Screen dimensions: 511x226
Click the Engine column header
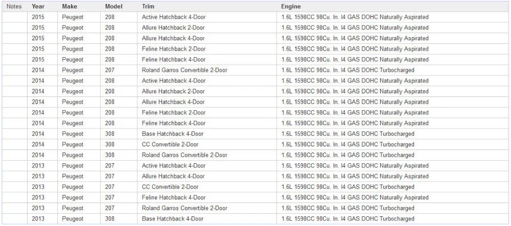(x=291, y=7)
